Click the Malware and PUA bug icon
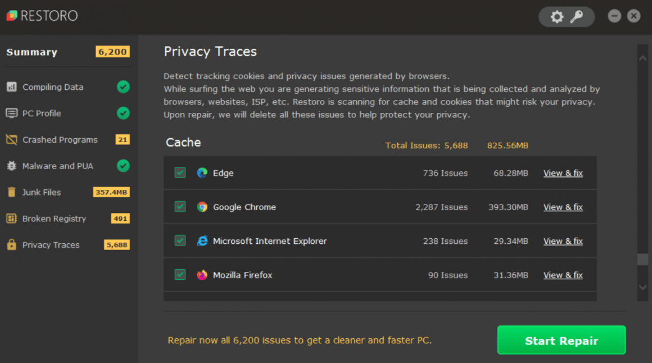Viewport: 652px width, 363px height. [x=12, y=166]
